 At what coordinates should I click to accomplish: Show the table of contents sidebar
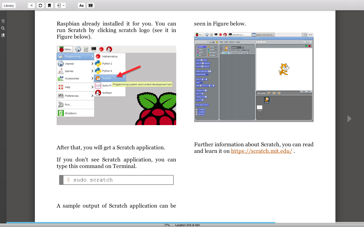[x=3, y=21]
